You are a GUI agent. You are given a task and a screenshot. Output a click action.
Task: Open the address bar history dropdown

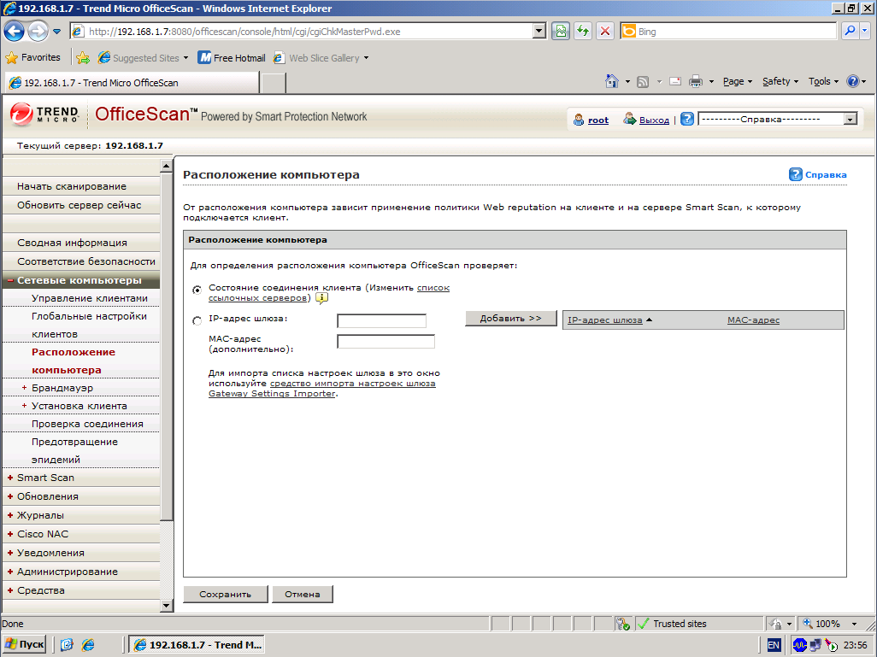click(539, 32)
